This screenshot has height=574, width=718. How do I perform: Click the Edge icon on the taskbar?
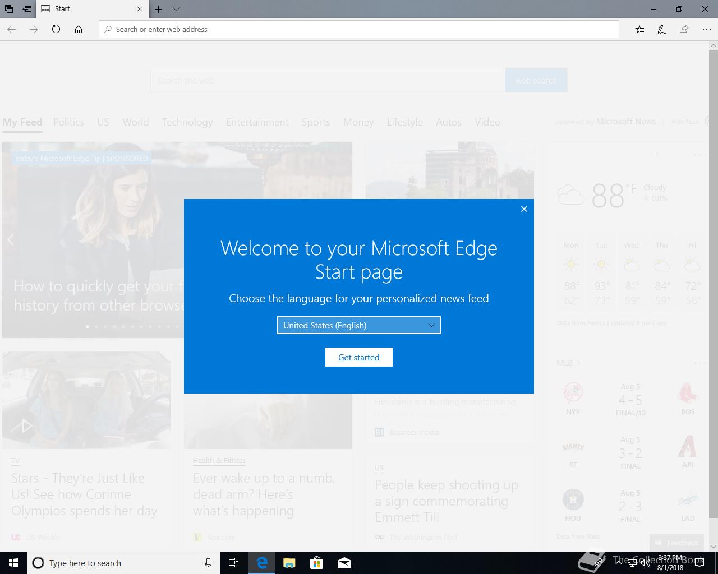(x=261, y=563)
